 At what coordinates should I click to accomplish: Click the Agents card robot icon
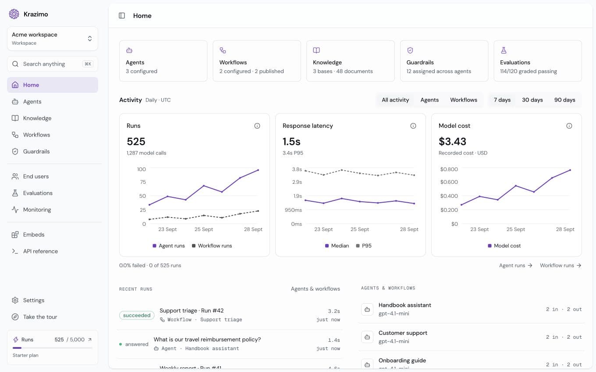pos(129,50)
